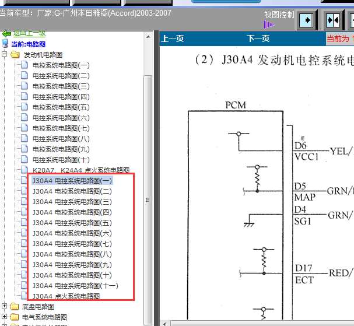The width and height of the screenshot is (354, 326).
Task: Select 电控系统电路图(七)
Action: point(61,128)
